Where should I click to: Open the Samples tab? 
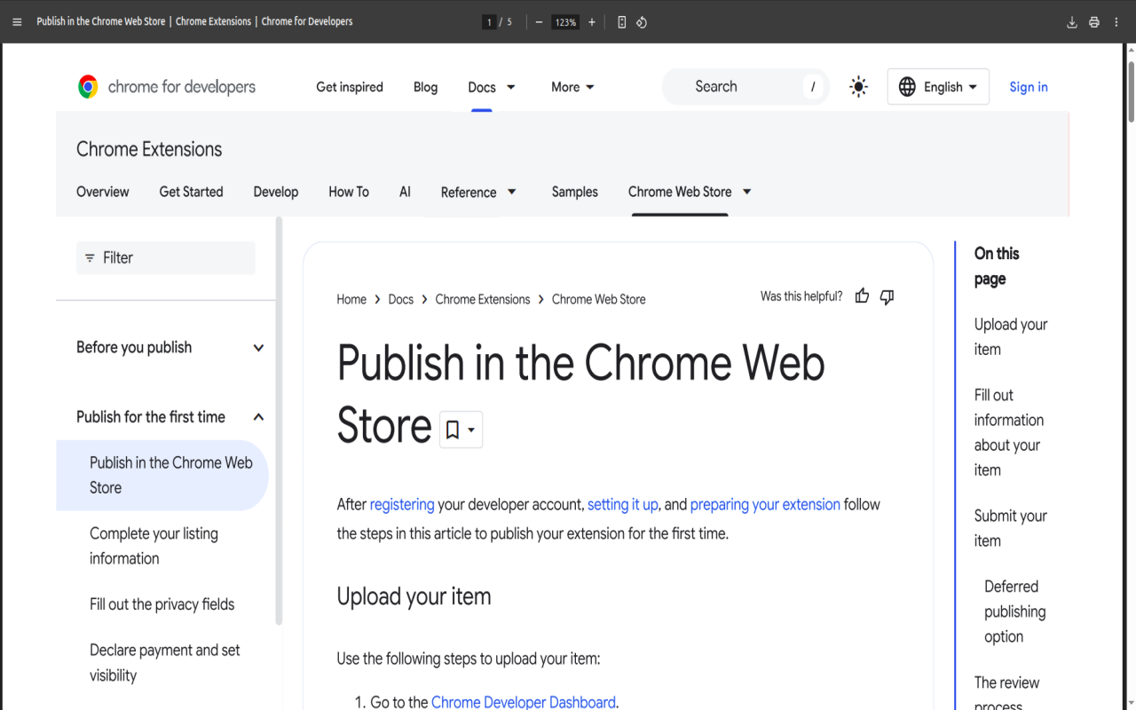[575, 192]
